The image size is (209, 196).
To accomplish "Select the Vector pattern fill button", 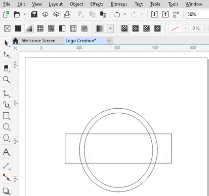I will pos(40,28).
